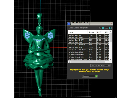Viewport: 131px width, 98px height.
Task: Sort by Grams column header
Action: (92, 32)
